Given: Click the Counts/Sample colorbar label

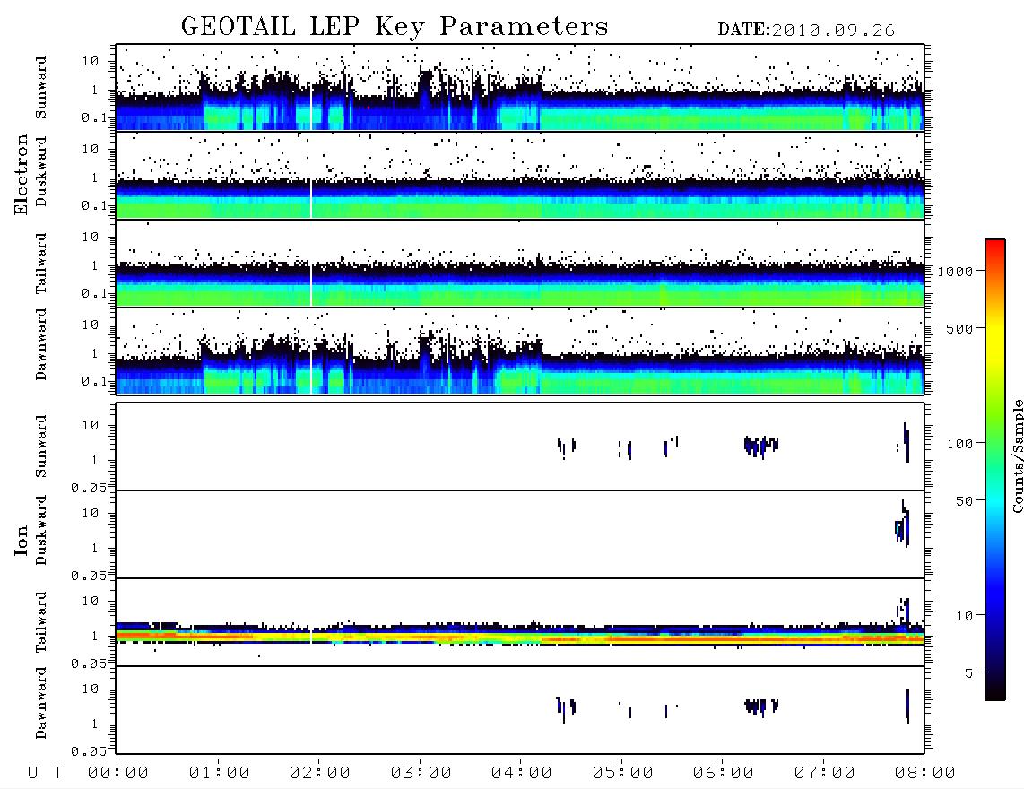Looking at the screenshot, I should [x=1017, y=455].
